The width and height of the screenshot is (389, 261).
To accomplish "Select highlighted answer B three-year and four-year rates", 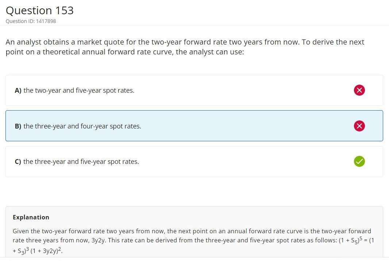I will click(82, 126).
